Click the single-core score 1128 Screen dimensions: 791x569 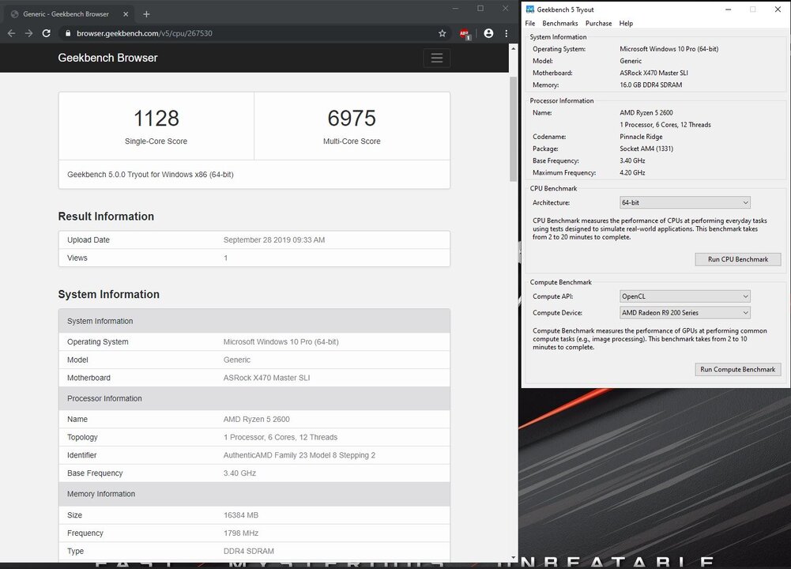tap(156, 119)
